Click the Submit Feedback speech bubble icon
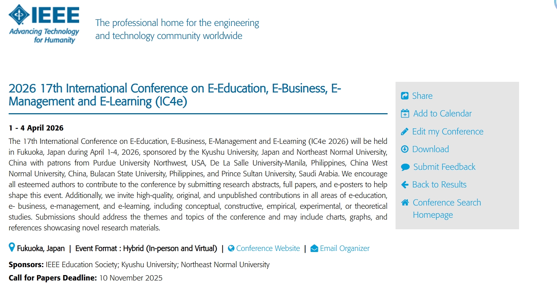This screenshot has width=557, height=292. (x=405, y=167)
